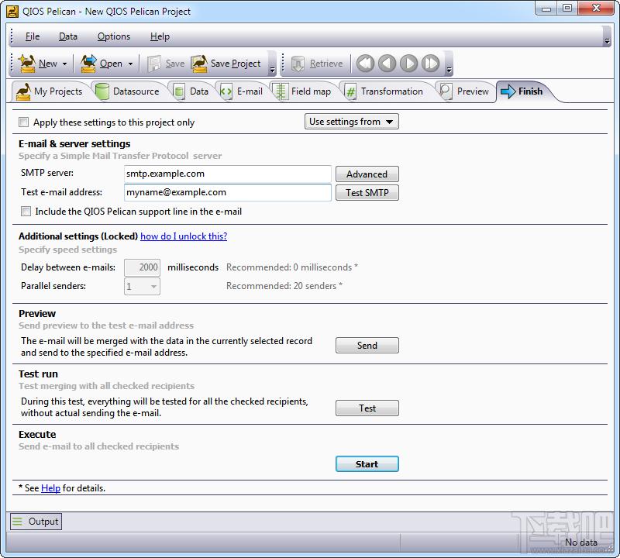
Task: Switch to the E-mail tab
Action: pyautogui.click(x=242, y=91)
